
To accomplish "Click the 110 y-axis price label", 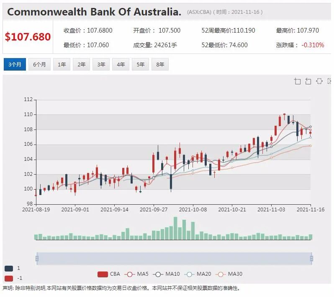I will point(28,114).
